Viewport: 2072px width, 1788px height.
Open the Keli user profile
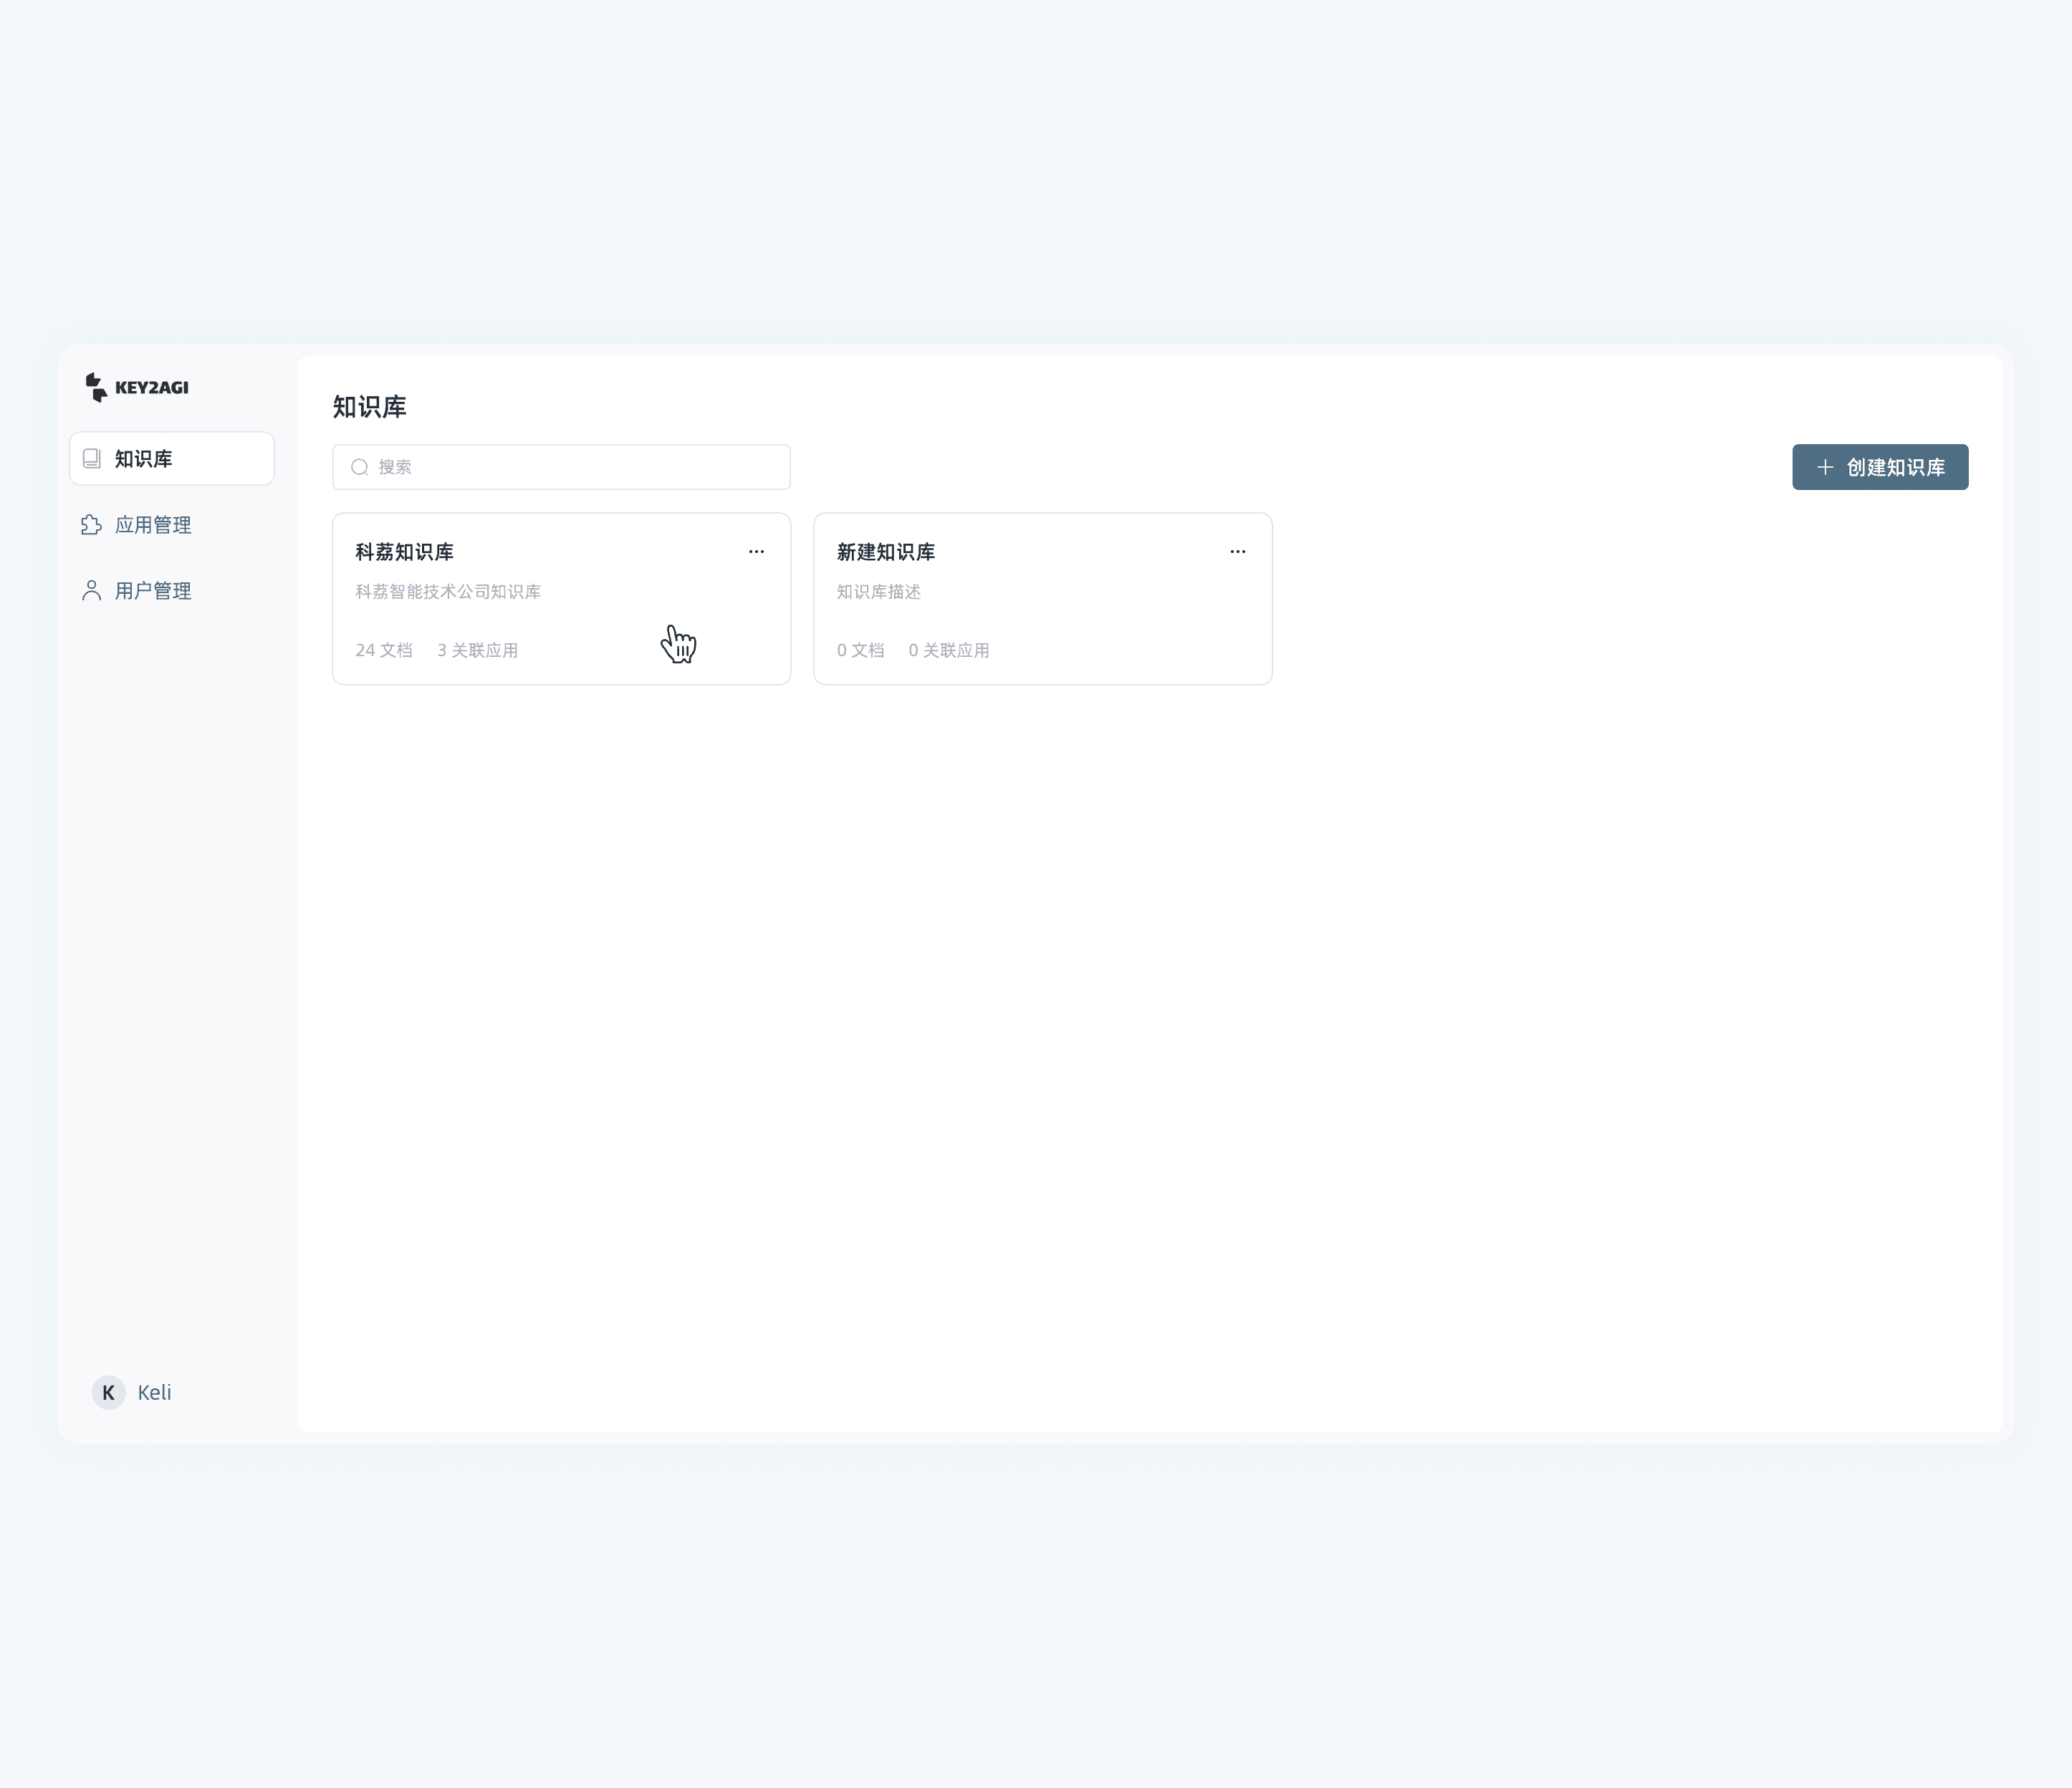tap(154, 1392)
